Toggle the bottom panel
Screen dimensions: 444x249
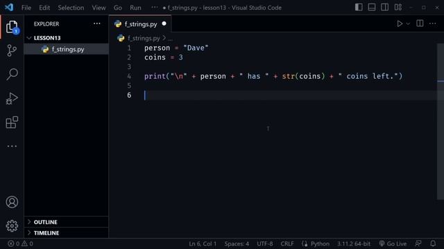(372, 8)
